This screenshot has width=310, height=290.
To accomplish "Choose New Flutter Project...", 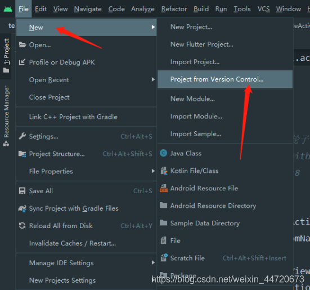I will (x=225, y=44).
